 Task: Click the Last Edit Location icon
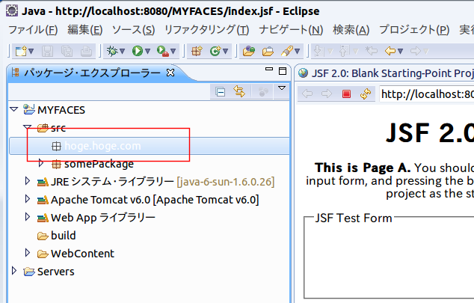coord(371,51)
